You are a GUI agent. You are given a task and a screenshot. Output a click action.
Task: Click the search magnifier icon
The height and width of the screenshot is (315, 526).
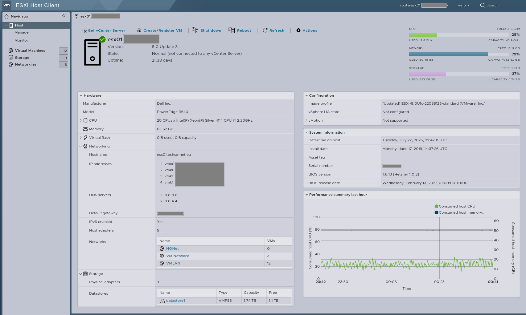click(483, 5)
